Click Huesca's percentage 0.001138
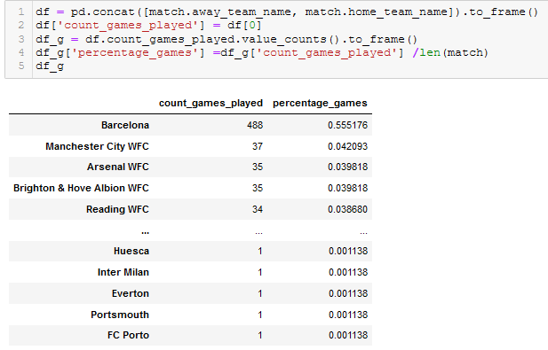The image size is (548, 350). (348, 251)
